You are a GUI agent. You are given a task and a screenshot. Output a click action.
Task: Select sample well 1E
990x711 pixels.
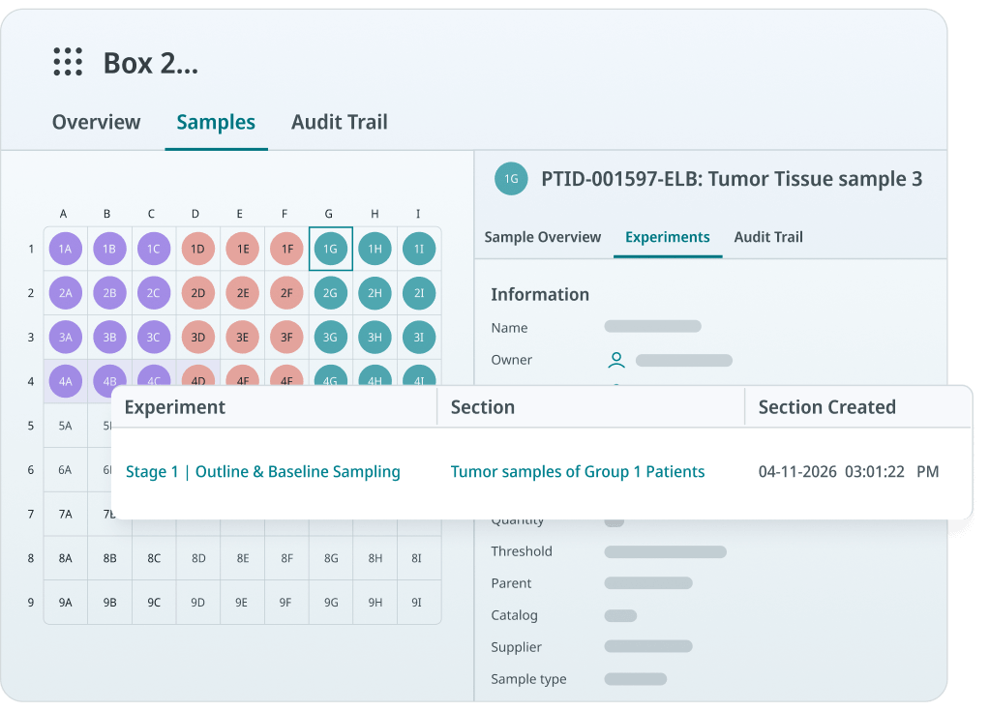pos(243,249)
